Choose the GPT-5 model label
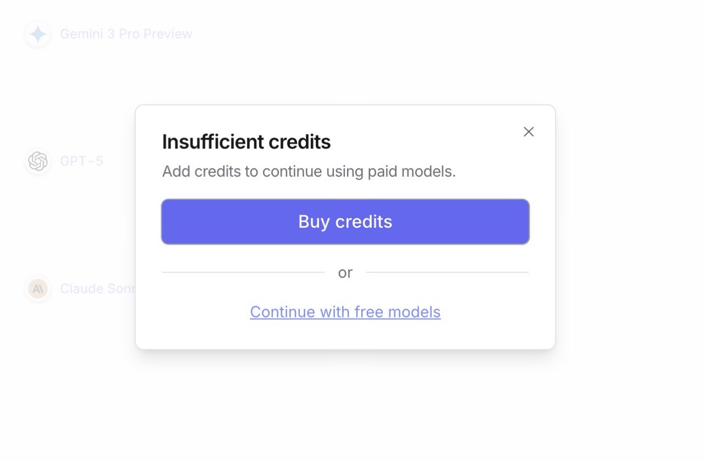This screenshot has height=461, width=704. [x=81, y=161]
